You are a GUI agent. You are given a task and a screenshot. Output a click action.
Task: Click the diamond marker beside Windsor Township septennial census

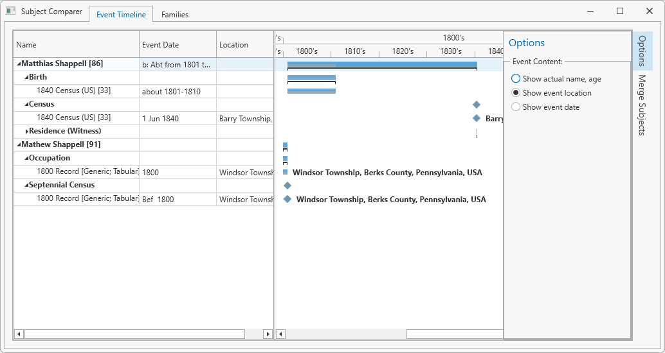point(287,199)
